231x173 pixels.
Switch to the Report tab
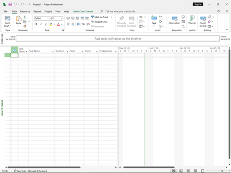coord(37,12)
